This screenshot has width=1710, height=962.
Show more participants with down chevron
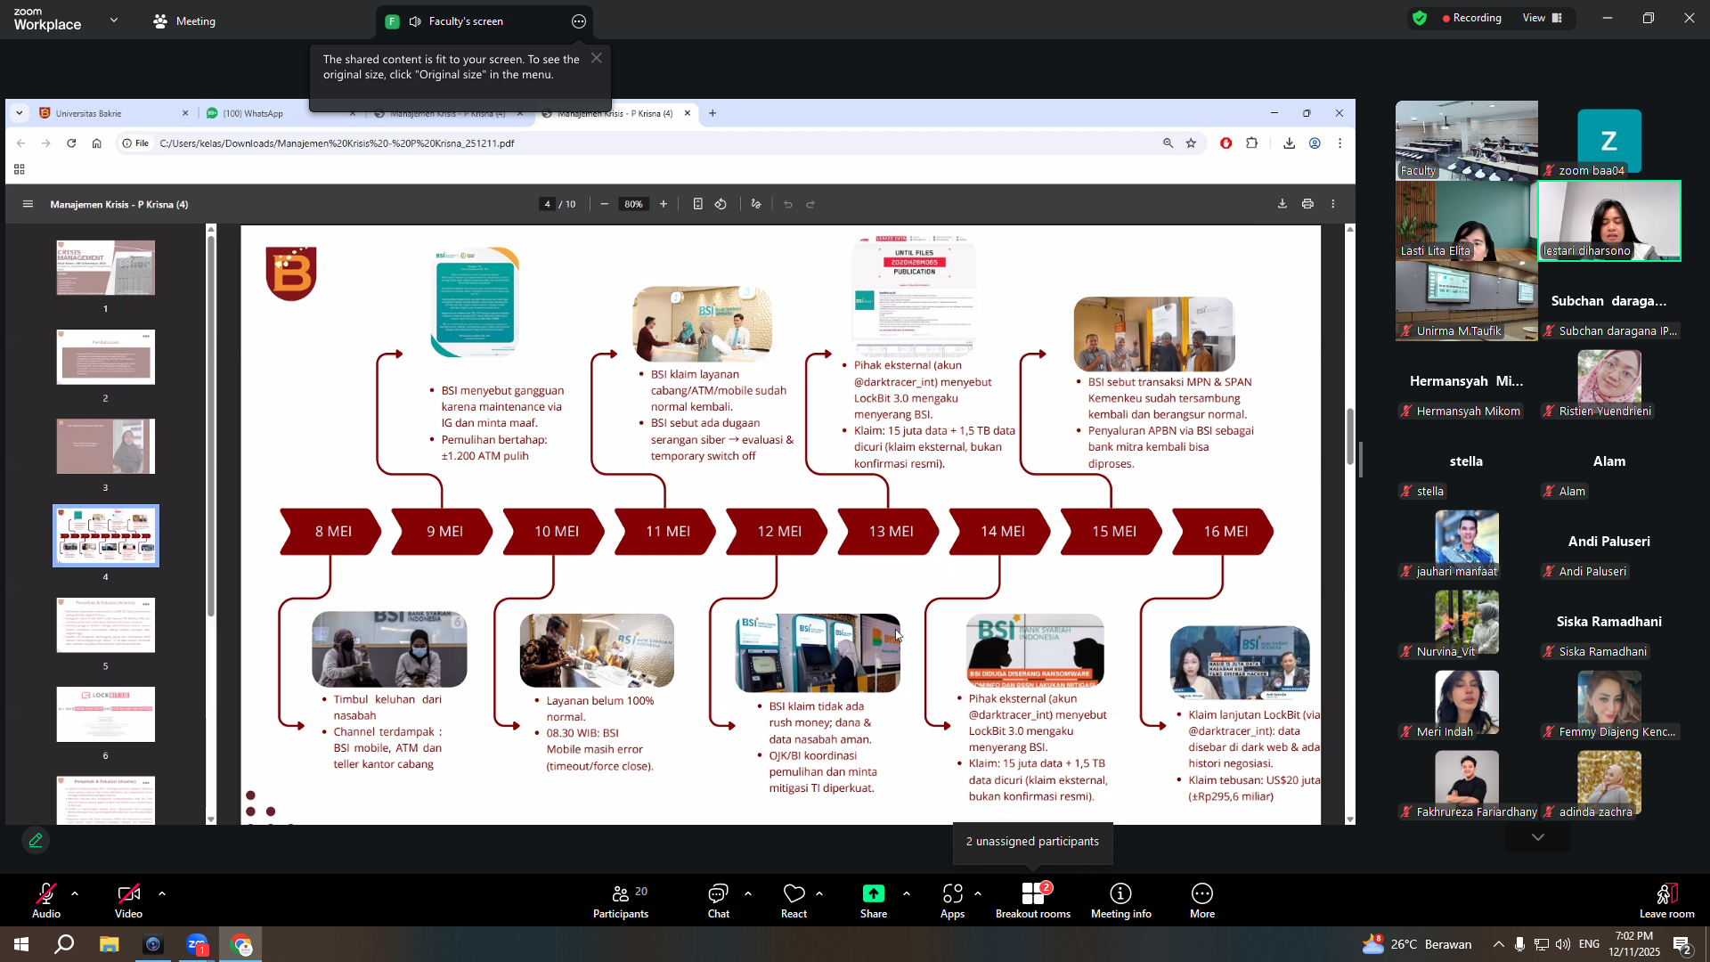pos(1537,837)
